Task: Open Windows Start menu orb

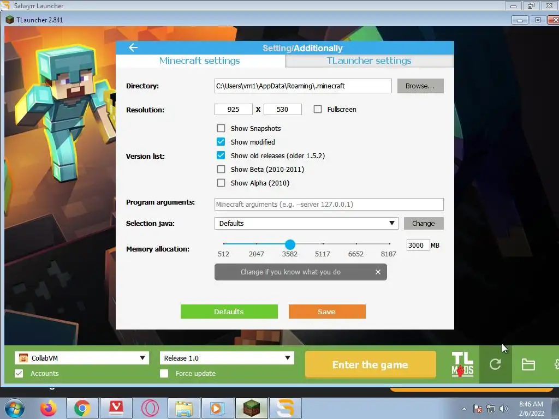Action: point(15,408)
